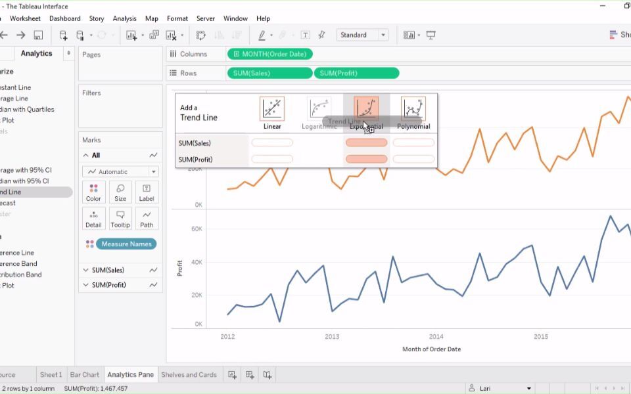This screenshot has width=631, height=394.
Task: Select the Polynomial trend line icon
Action: point(413,108)
